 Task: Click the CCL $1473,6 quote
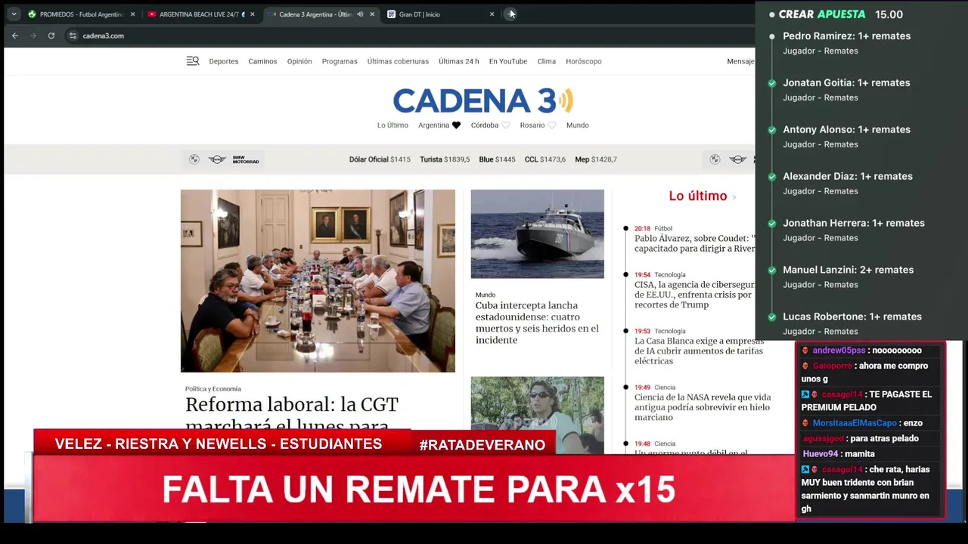point(545,159)
